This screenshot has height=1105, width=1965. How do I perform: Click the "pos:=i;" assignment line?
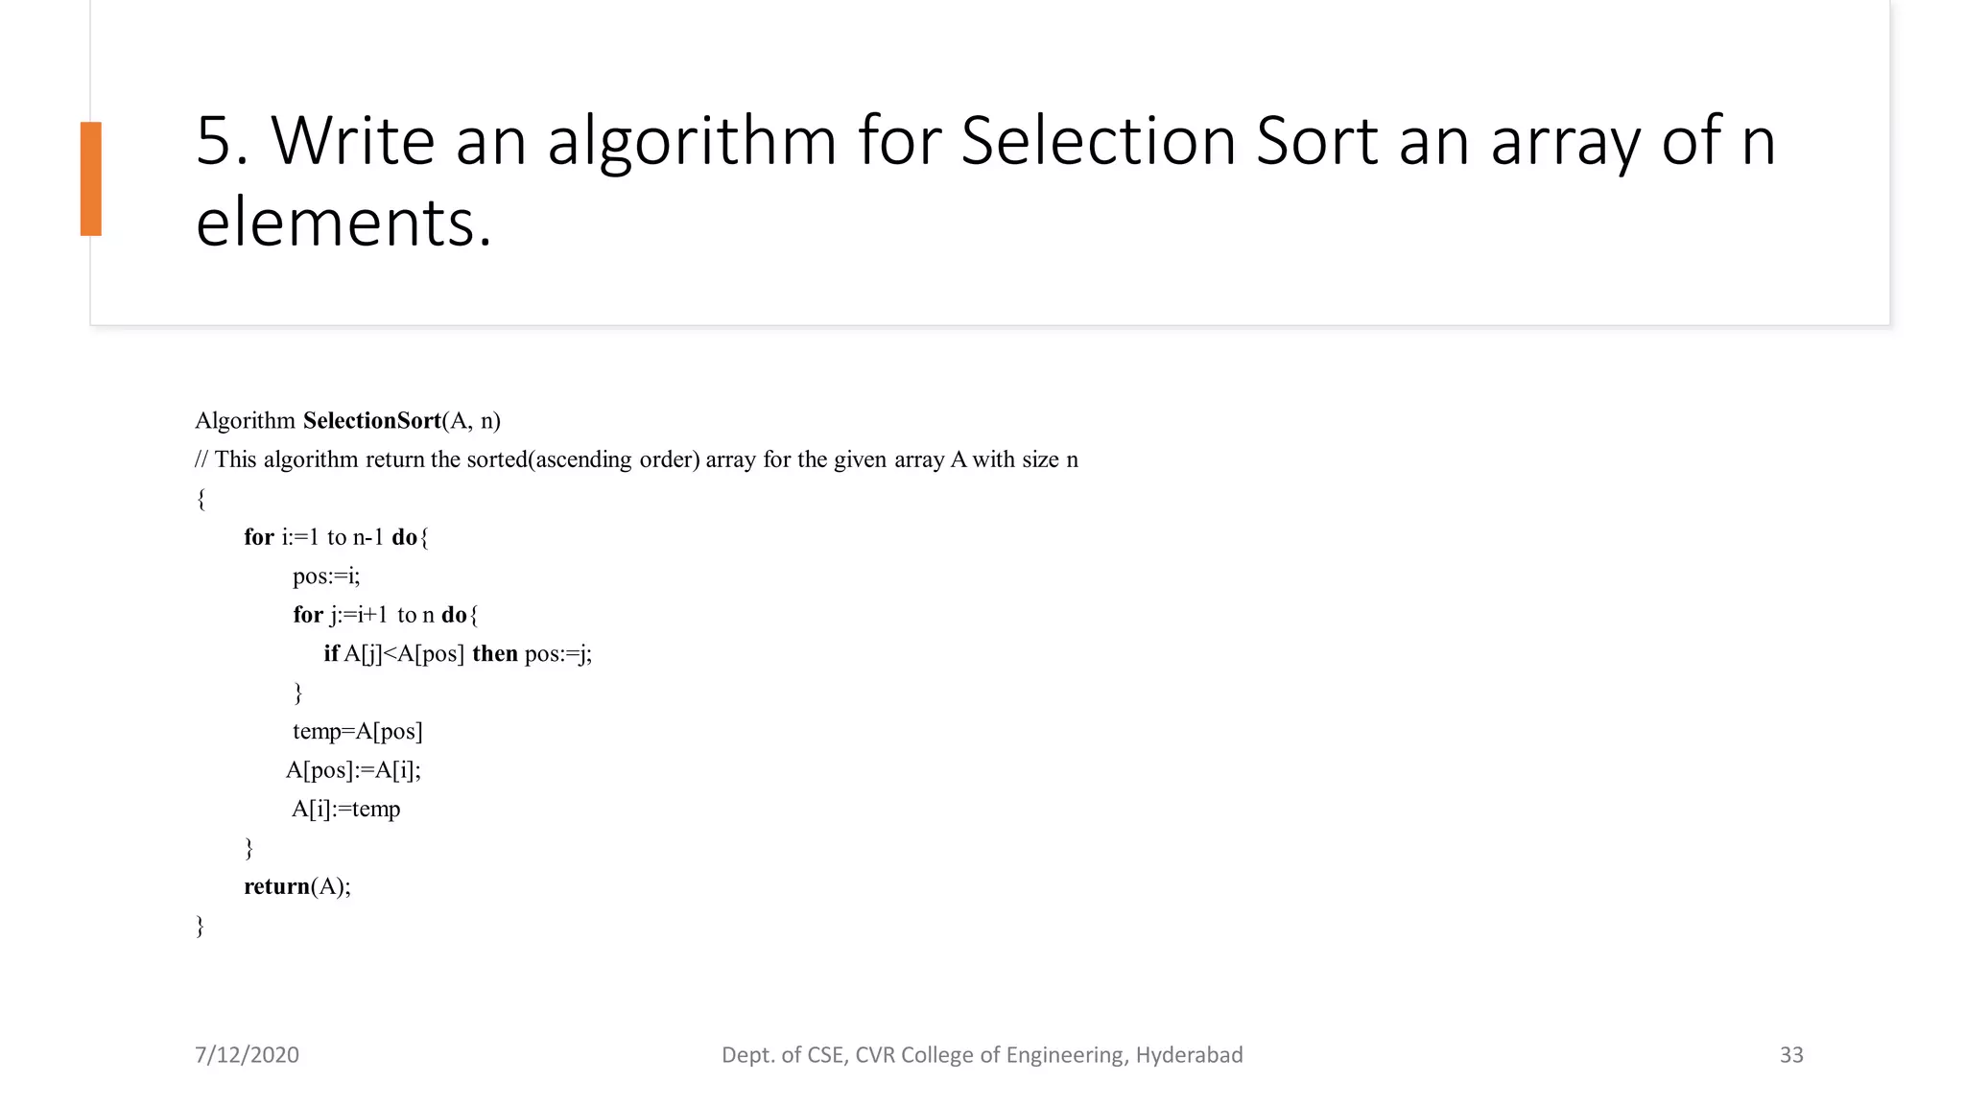[326, 576]
